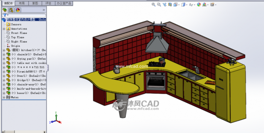Open the Apply Scene dropdown arrow
The image size is (264, 133).
click(x=208, y=5)
